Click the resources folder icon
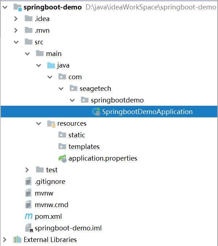218x246 pixels. [51, 124]
